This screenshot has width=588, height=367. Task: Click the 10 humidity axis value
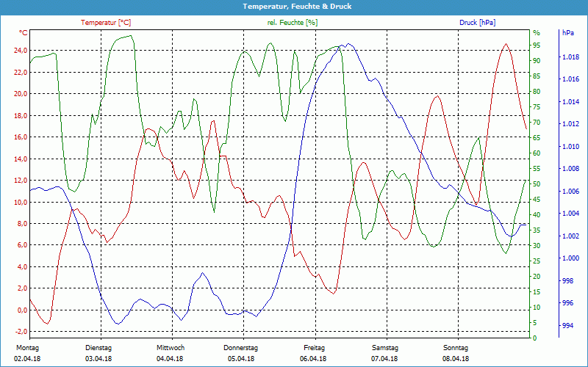pos(537,308)
